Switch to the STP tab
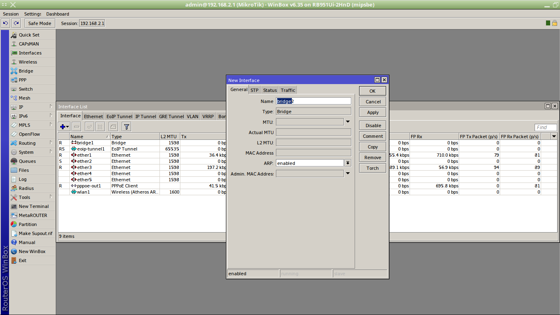Screen dimensions: 560x315 [x=255, y=90]
